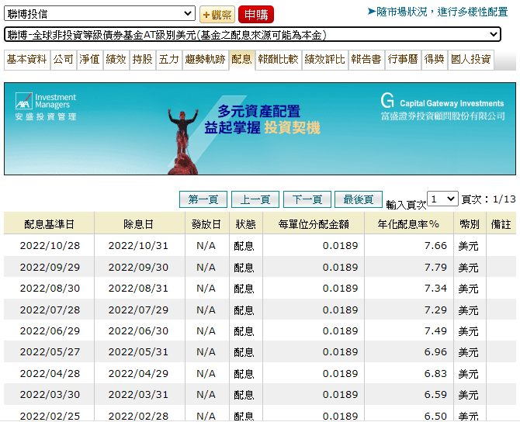Open the 淨值 tab
The image size is (520, 422).
click(89, 60)
